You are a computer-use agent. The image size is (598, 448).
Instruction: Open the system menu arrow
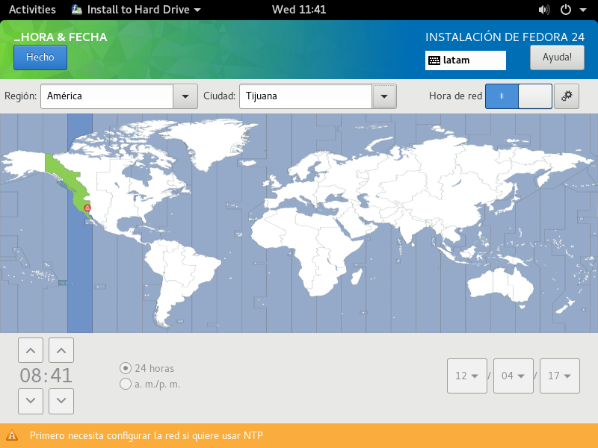tap(583, 10)
